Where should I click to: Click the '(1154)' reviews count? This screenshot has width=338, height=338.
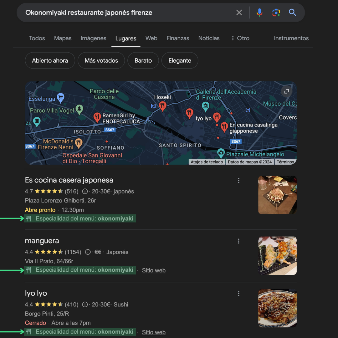click(x=73, y=252)
